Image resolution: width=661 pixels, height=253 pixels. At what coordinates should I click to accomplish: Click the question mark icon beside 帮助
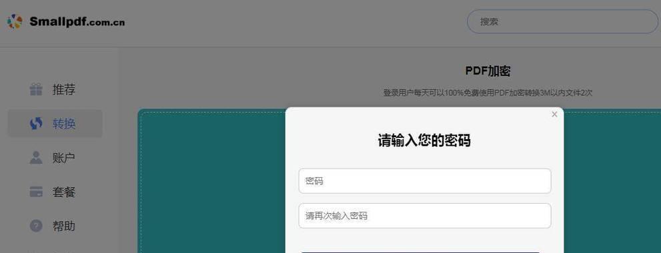coord(36,226)
